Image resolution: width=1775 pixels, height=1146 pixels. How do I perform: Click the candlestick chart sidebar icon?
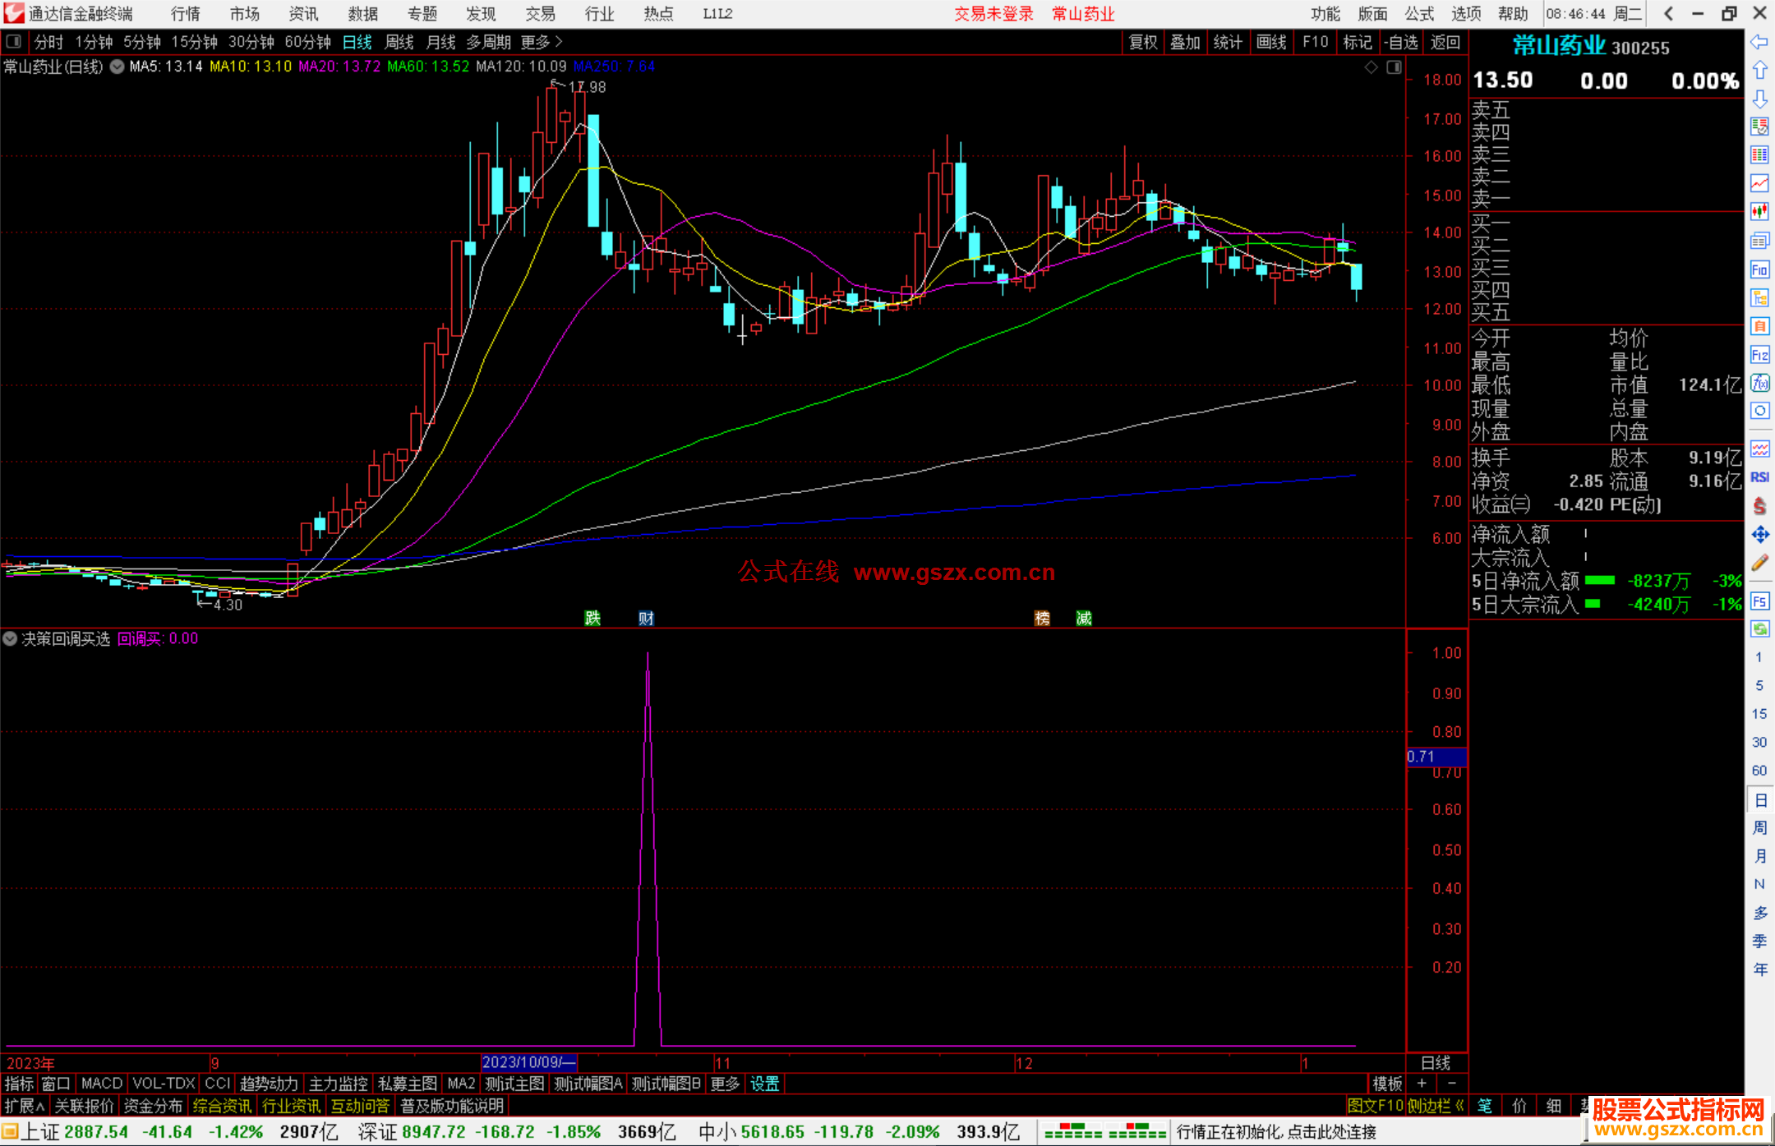[1759, 212]
